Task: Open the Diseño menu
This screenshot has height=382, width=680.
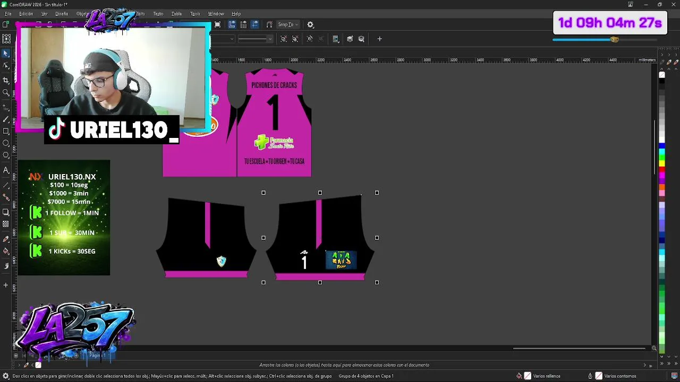Action: pos(62,14)
